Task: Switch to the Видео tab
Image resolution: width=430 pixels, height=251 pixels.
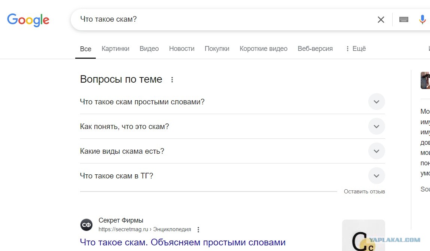Action: 149,49
